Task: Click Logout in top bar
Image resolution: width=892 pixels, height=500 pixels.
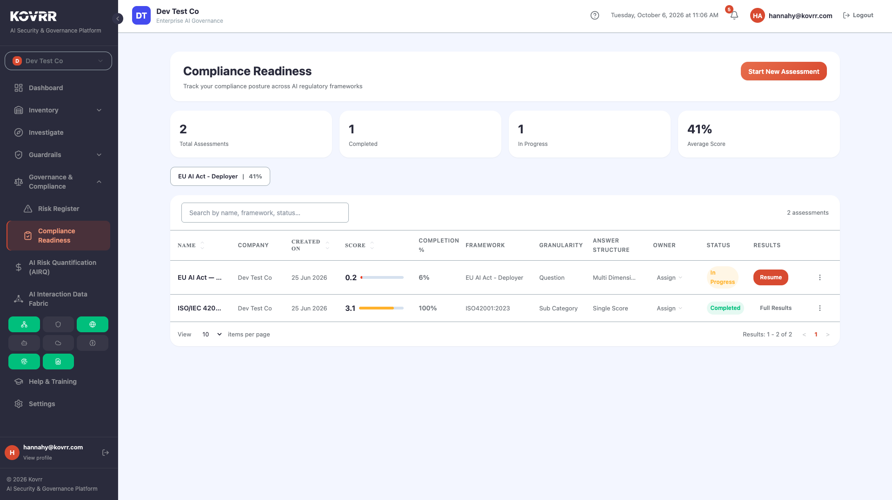Action: pyautogui.click(x=858, y=15)
